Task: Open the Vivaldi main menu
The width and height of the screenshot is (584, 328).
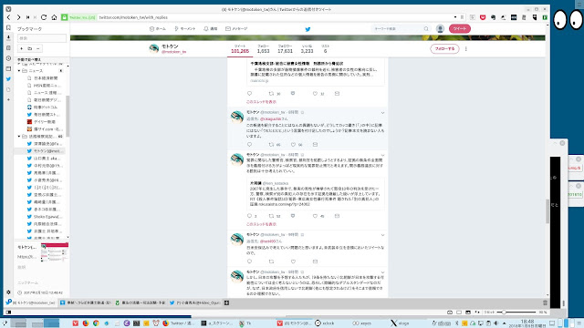Action: [x=8, y=9]
